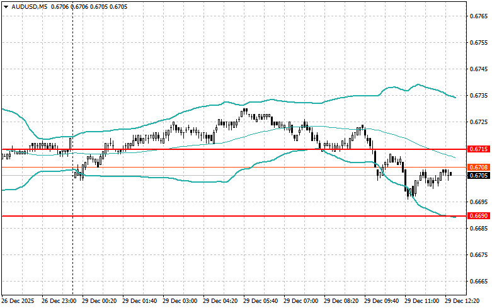Click the 0.6695 price axis value
492x308 pixels.
[479, 202]
